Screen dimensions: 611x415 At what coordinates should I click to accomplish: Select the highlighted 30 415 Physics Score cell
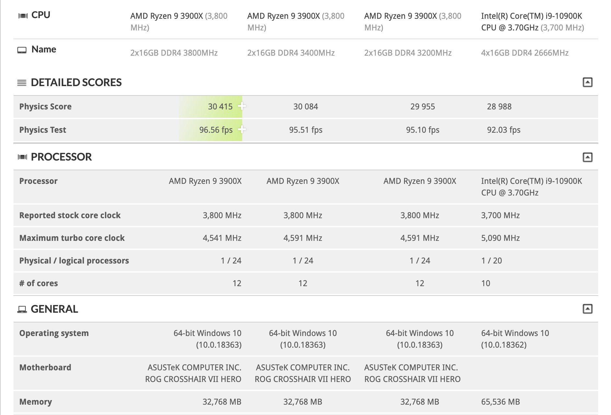pos(211,107)
